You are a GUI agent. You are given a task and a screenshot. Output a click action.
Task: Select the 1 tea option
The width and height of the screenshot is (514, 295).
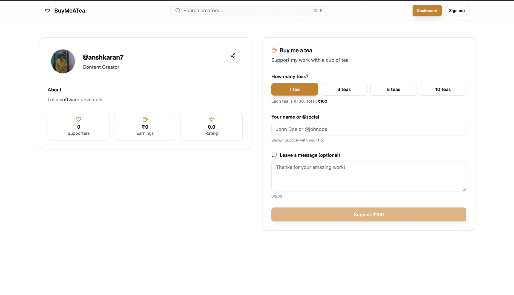pos(294,89)
